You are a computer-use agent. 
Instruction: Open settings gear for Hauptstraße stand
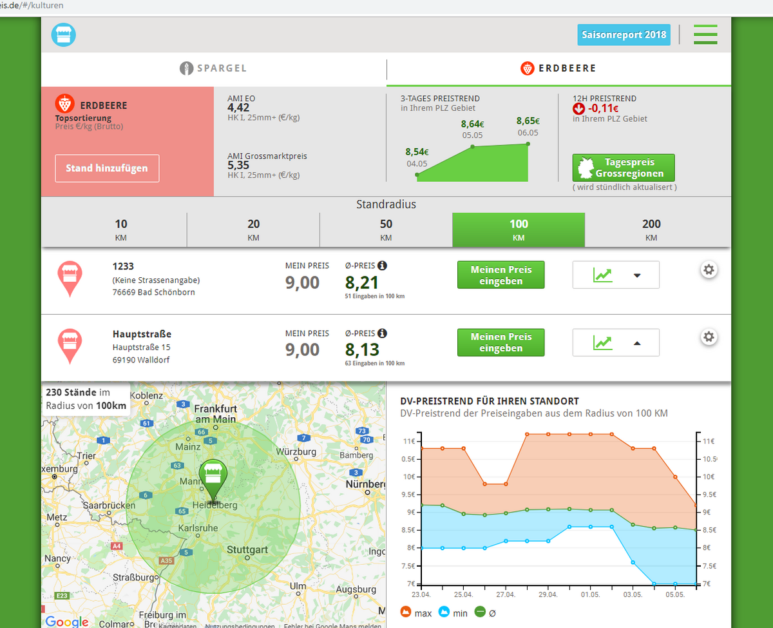pos(709,337)
